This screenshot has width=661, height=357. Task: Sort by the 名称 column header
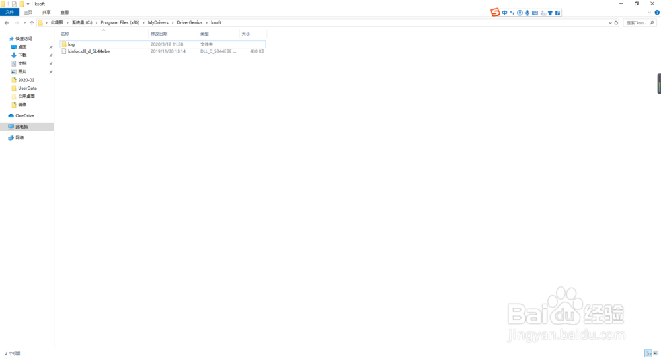click(x=104, y=34)
